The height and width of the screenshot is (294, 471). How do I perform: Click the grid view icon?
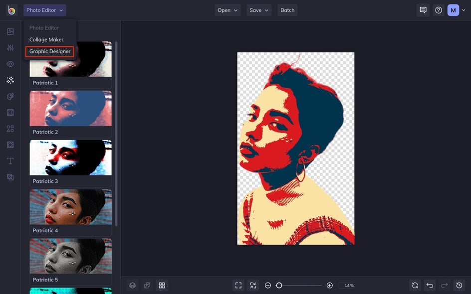[x=162, y=286]
